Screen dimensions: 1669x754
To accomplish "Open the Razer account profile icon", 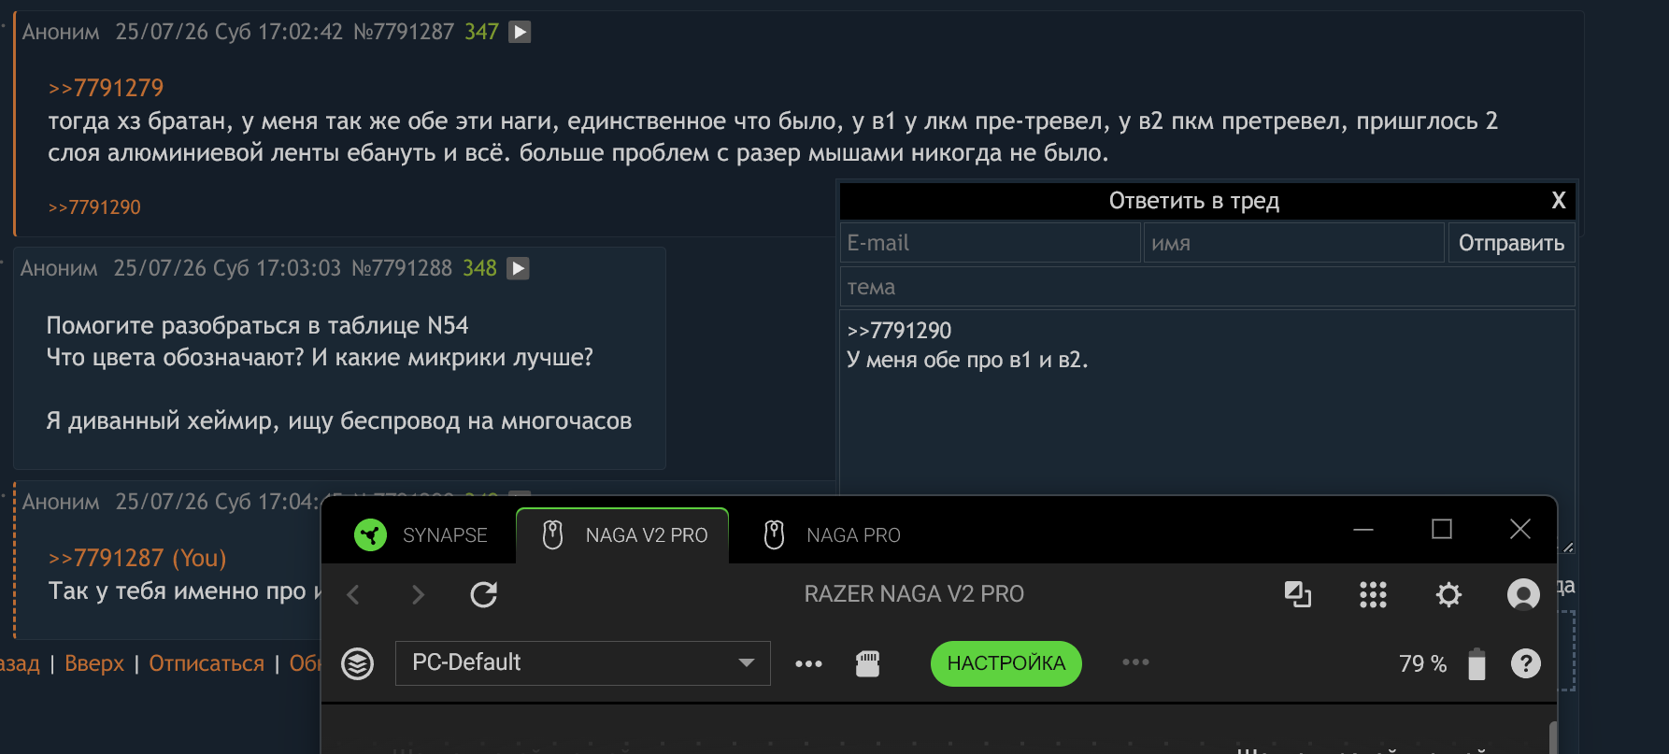I will click(x=1523, y=594).
